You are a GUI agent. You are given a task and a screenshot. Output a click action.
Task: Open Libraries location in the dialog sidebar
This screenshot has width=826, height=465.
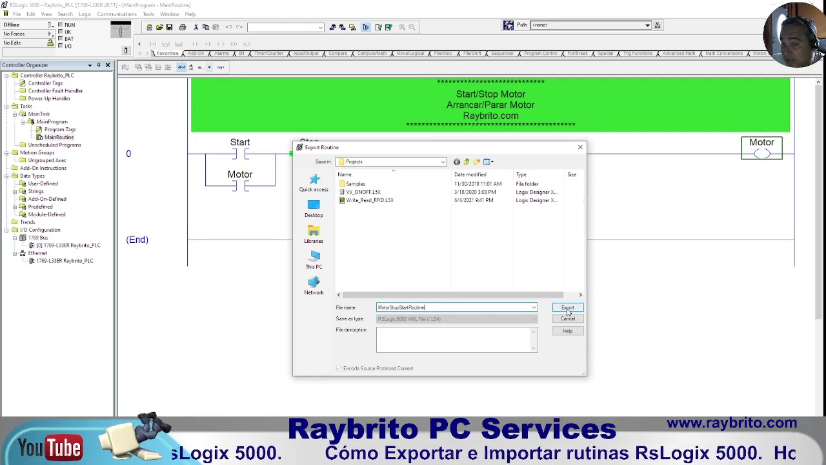[314, 234]
